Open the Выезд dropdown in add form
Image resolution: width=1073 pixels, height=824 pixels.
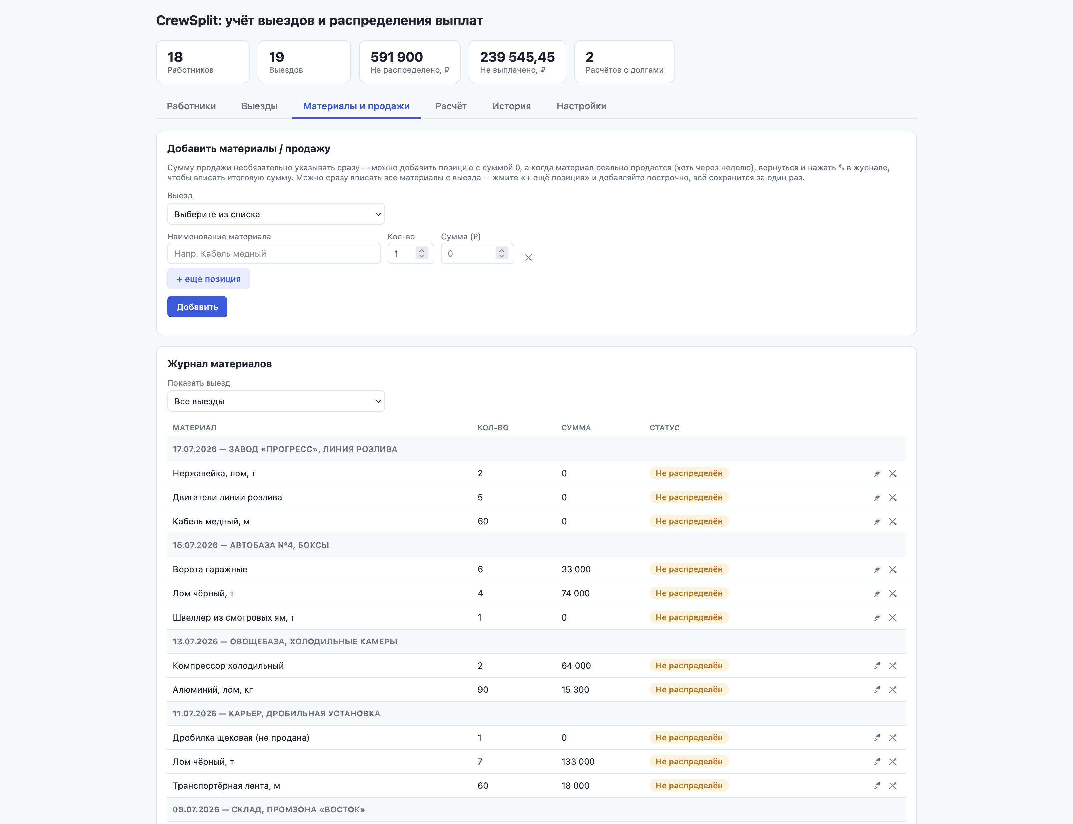pos(276,214)
